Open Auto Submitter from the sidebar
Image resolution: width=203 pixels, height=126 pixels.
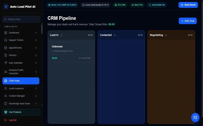click(x=21, y=63)
